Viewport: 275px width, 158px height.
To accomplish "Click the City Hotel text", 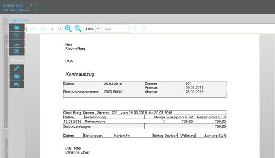I will point(73,148).
